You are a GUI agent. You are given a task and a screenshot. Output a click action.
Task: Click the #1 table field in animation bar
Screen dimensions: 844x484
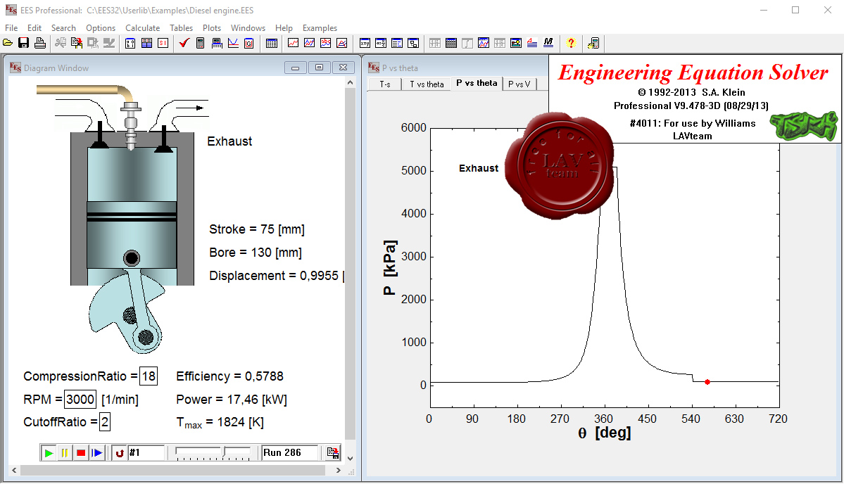pos(146,453)
